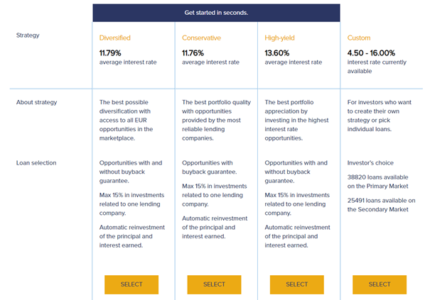This screenshot has height=300, width=430.
Task: Click the "Strategy" row label
Action: click(x=28, y=35)
